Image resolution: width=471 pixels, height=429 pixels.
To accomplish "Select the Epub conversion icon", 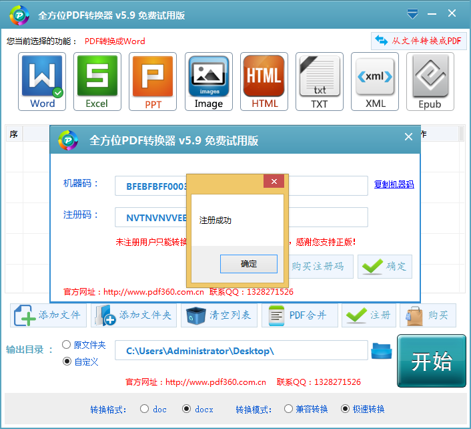I will click(x=430, y=82).
